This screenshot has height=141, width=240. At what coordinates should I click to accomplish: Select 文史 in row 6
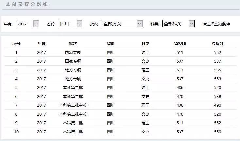click(x=145, y=97)
